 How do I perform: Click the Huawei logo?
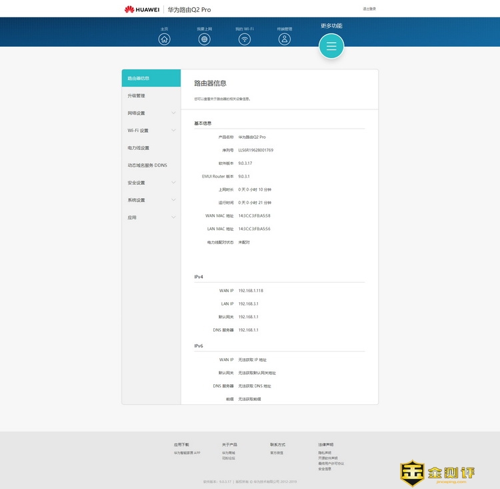pos(141,9)
